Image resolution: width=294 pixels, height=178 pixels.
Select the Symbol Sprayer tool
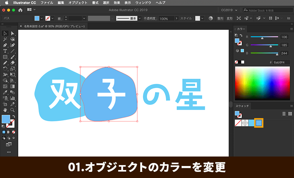5,98
